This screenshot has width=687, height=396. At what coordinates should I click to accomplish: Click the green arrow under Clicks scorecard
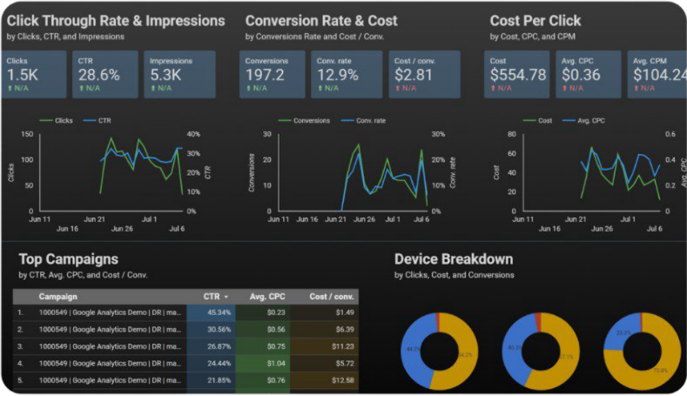(10, 88)
